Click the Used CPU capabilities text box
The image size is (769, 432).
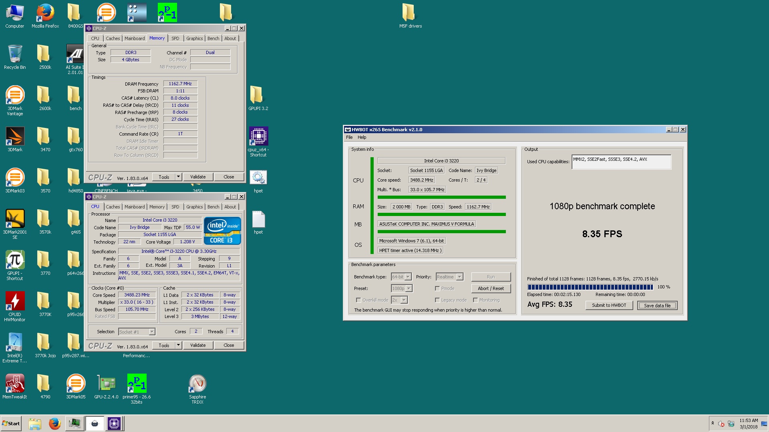[621, 162]
